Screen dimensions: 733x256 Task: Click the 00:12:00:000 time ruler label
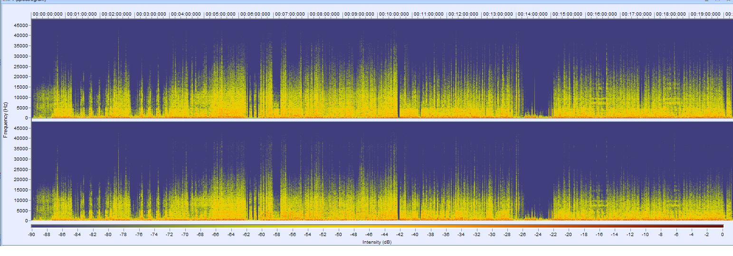point(464,14)
